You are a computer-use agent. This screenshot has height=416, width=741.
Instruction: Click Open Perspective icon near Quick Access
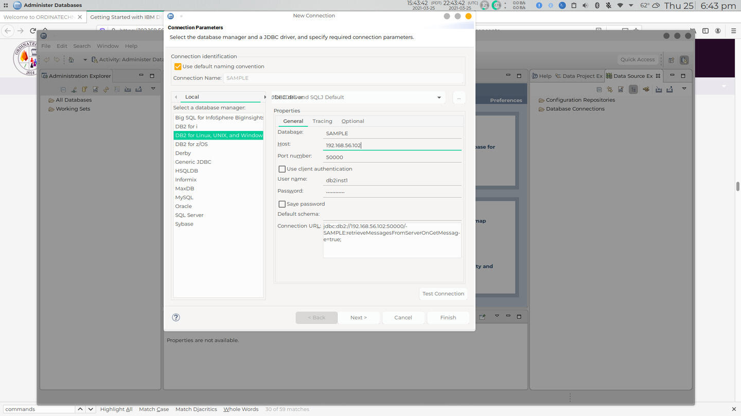[x=671, y=60]
